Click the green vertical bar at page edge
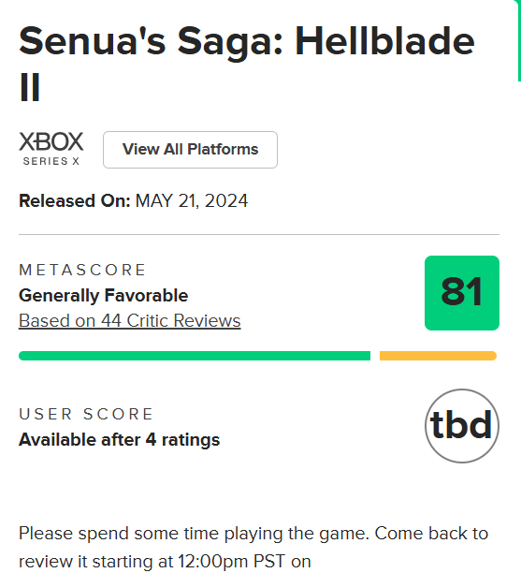The height and width of the screenshot is (573, 521). [519, 40]
